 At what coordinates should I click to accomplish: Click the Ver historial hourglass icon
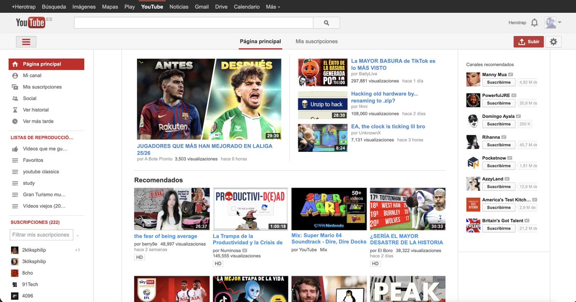[15, 110]
